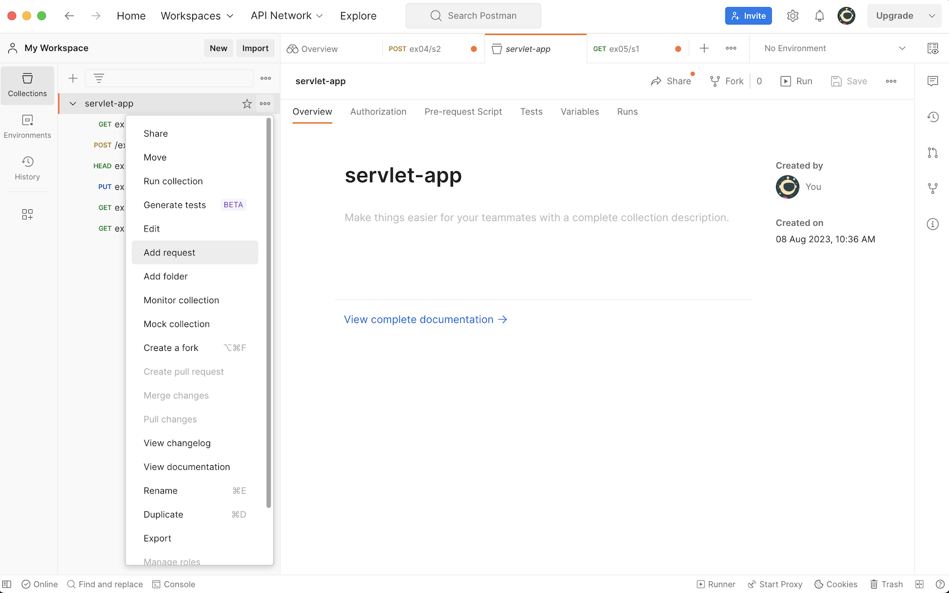949x593 pixels.
Task: Open Cookies from the status bar
Action: click(x=836, y=584)
